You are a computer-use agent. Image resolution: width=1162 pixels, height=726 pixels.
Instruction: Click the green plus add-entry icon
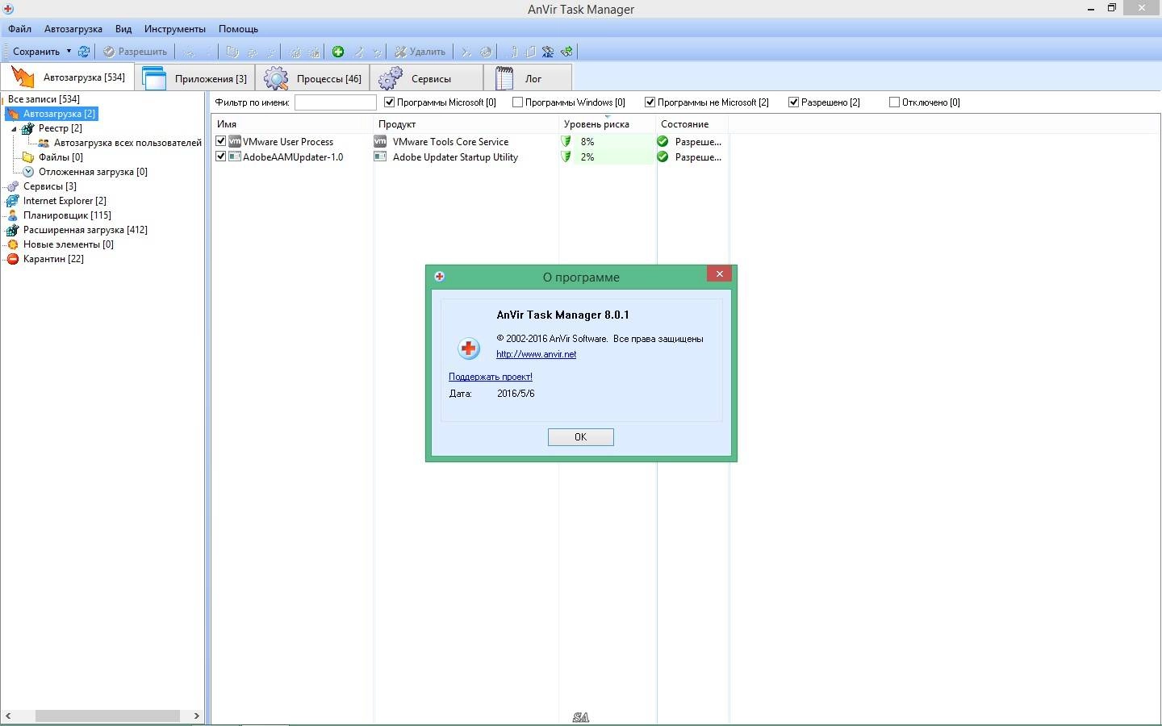click(338, 52)
